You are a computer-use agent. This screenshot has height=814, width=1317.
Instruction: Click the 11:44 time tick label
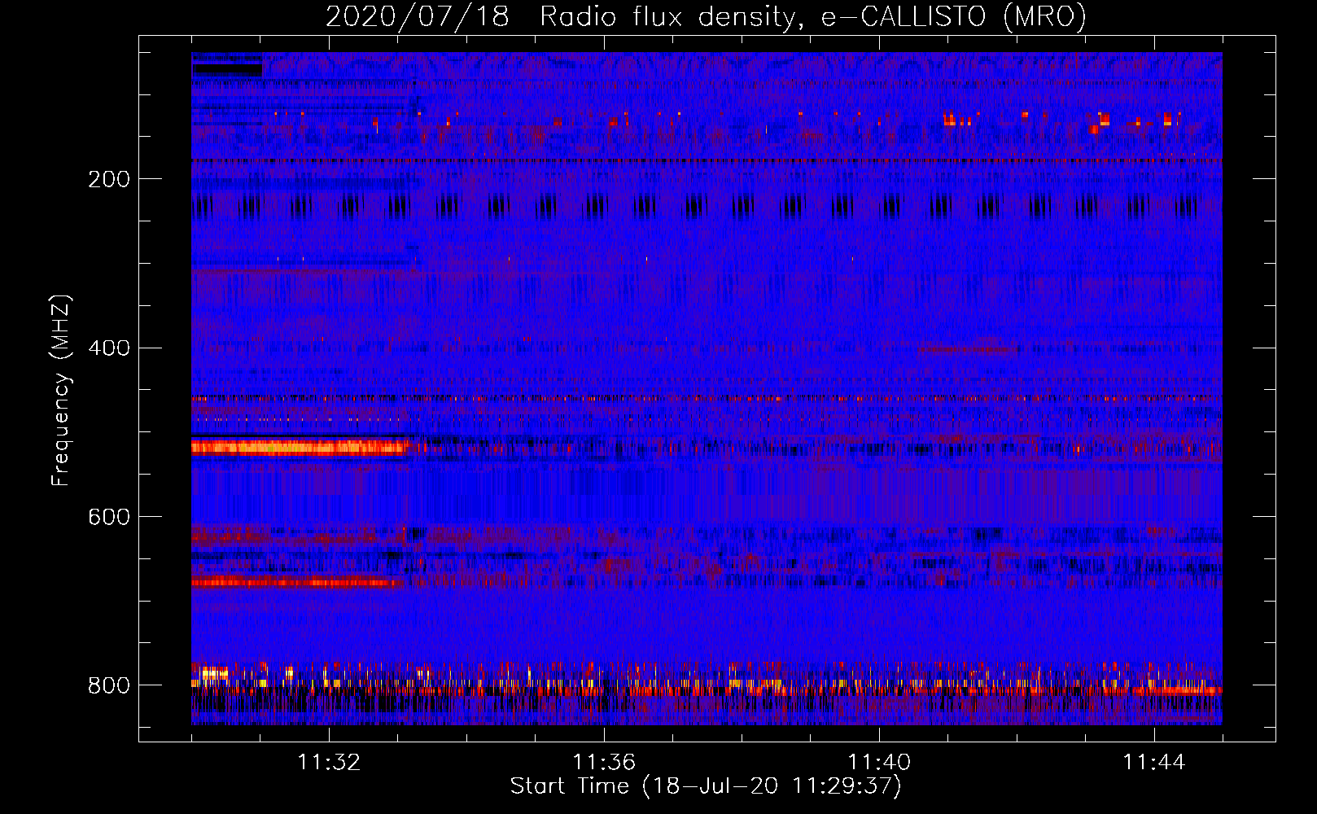coord(1154,763)
